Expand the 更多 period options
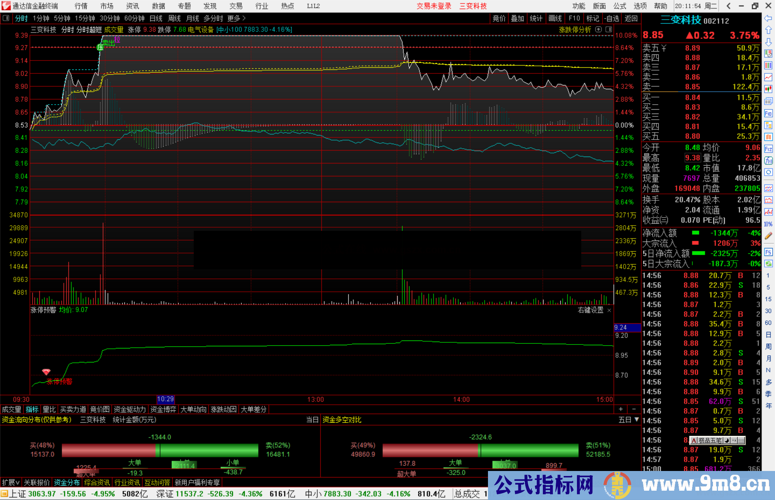Screen dimensions: 775x500 tap(236, 18)
